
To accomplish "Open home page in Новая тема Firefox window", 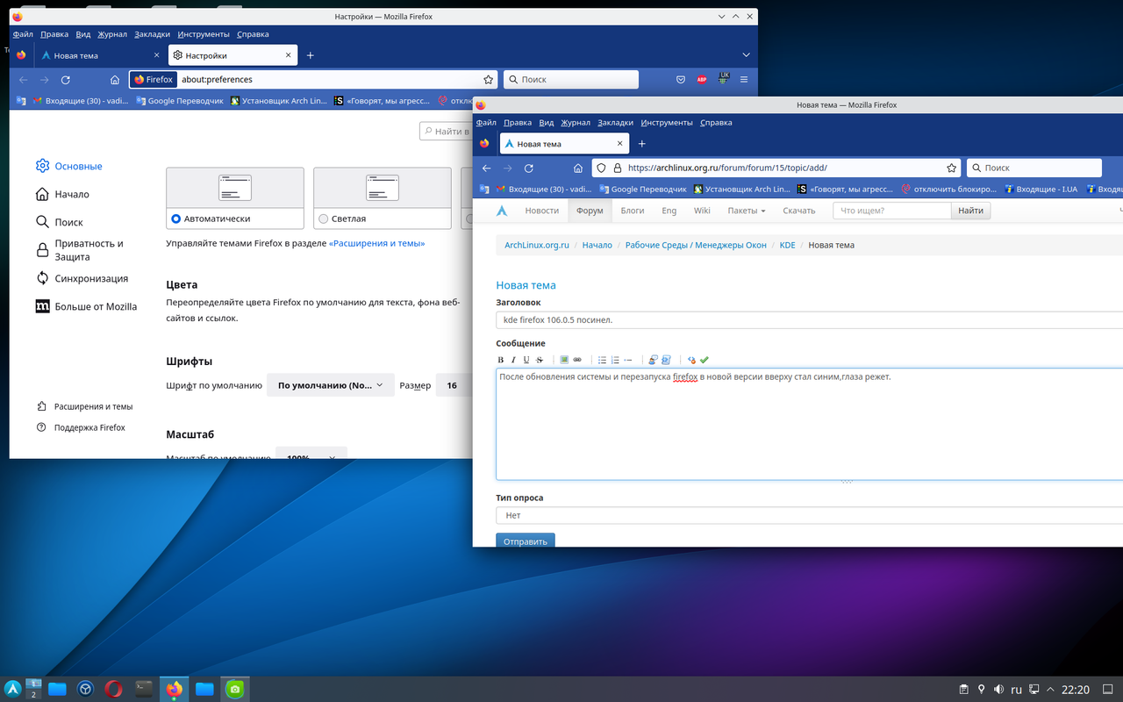I will pos(577,168).
